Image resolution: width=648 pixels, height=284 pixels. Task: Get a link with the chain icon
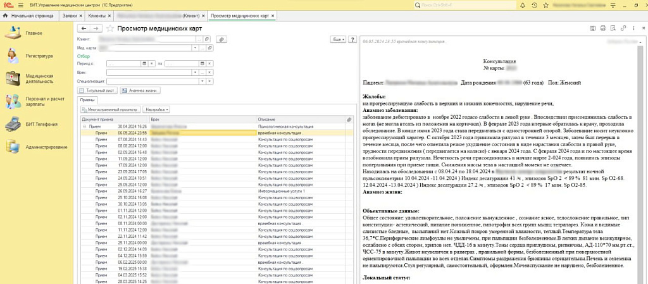click(x=623, y=28)
